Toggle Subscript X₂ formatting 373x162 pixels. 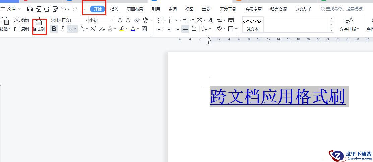102,29
